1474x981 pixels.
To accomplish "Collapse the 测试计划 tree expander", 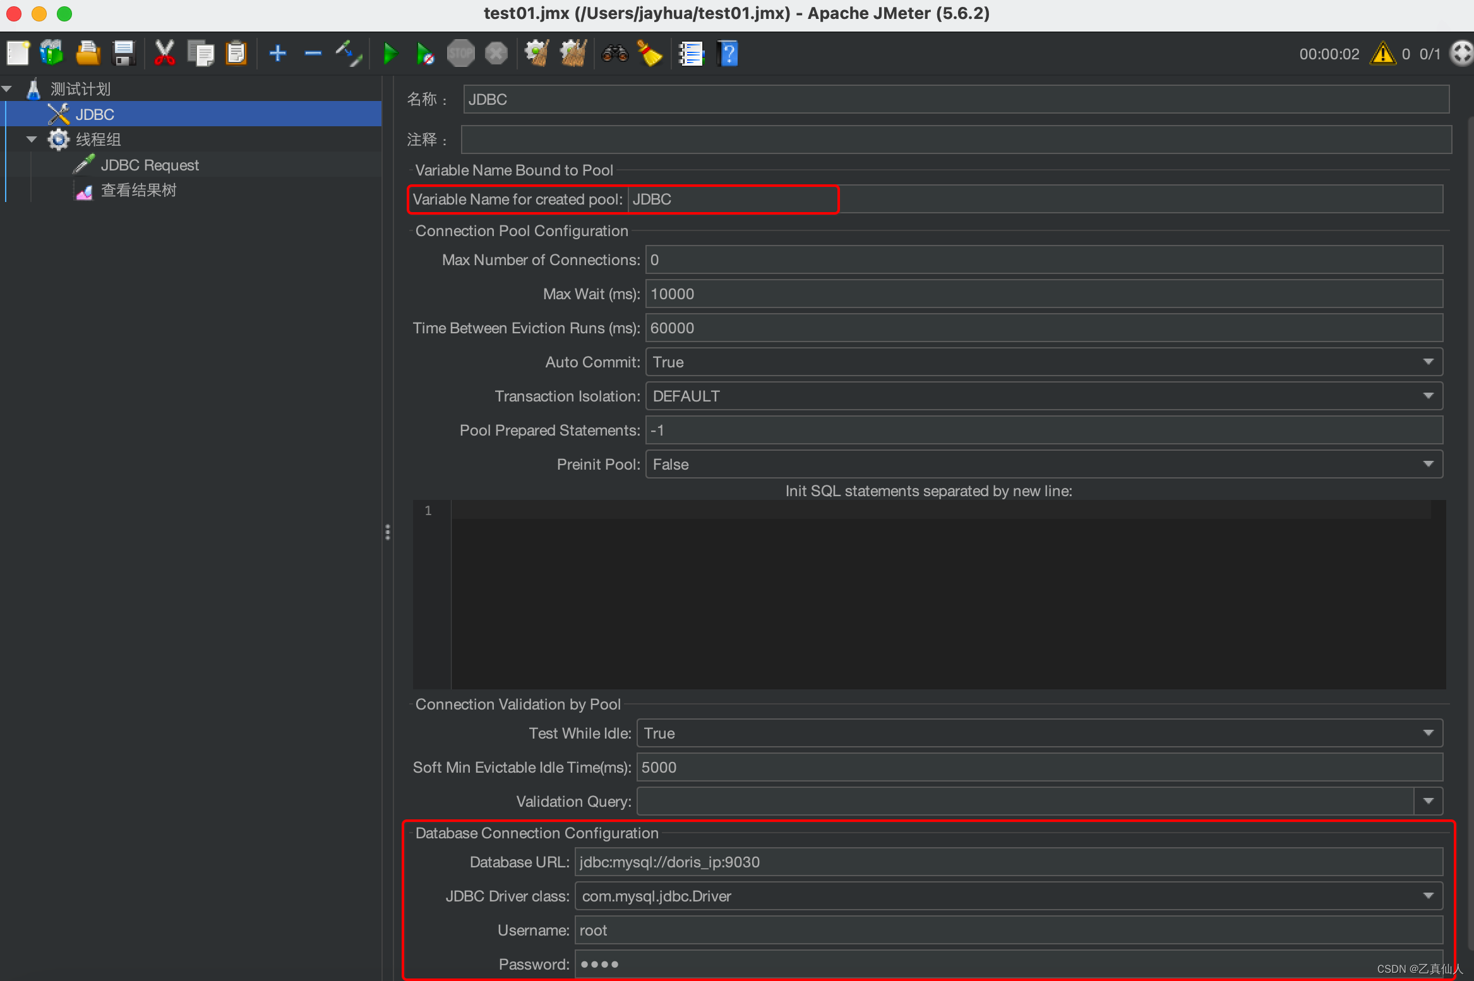I will coord(7,89).
